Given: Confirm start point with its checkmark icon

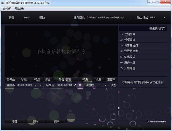Looking at the screenshot, I should pos(36,85).
